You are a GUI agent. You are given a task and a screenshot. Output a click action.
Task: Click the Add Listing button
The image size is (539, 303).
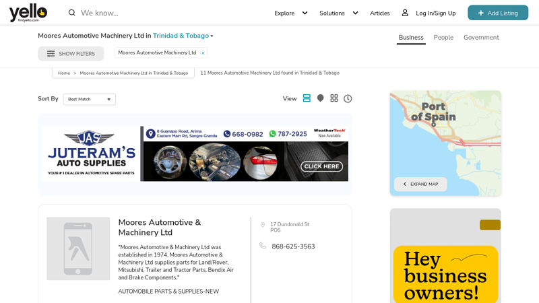click(498, 13)
